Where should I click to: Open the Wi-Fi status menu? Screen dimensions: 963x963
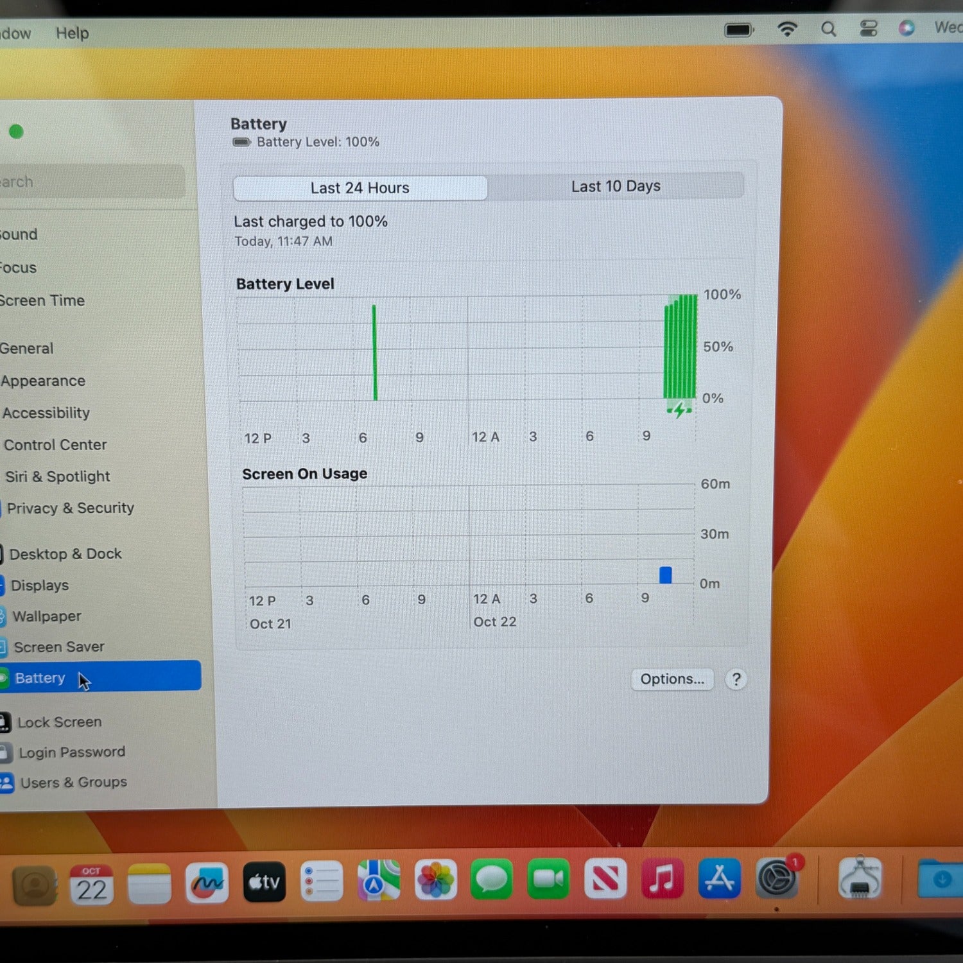[787, 29]
